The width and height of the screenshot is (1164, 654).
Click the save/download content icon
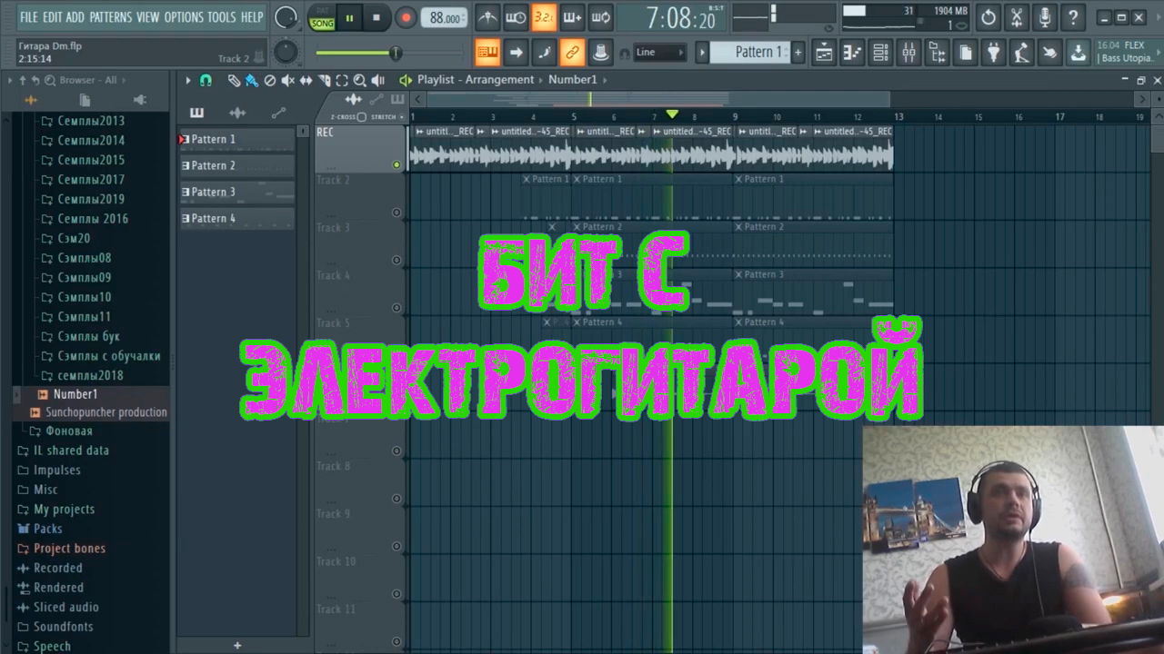tap(1078, 53)
